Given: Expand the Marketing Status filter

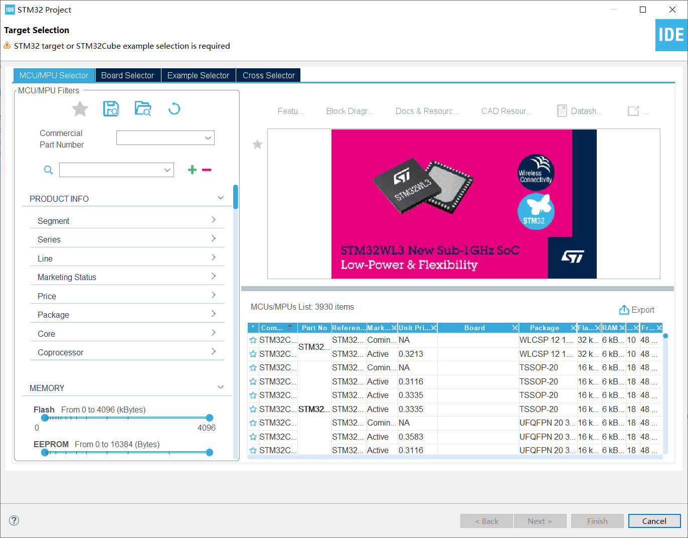Looking at the screenshot, I should (x=214, y=276).
